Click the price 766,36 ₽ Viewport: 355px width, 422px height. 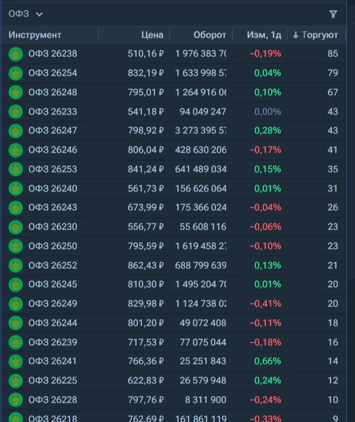[x=146, y=361]
